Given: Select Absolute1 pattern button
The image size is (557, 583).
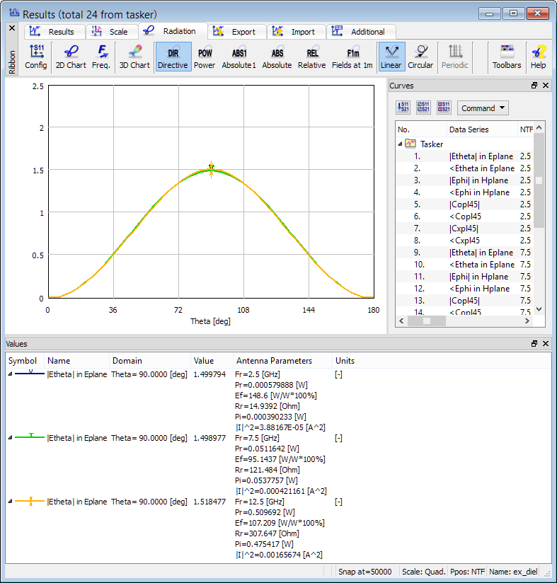Looking at the screenshot, I should tap(239, 57).
